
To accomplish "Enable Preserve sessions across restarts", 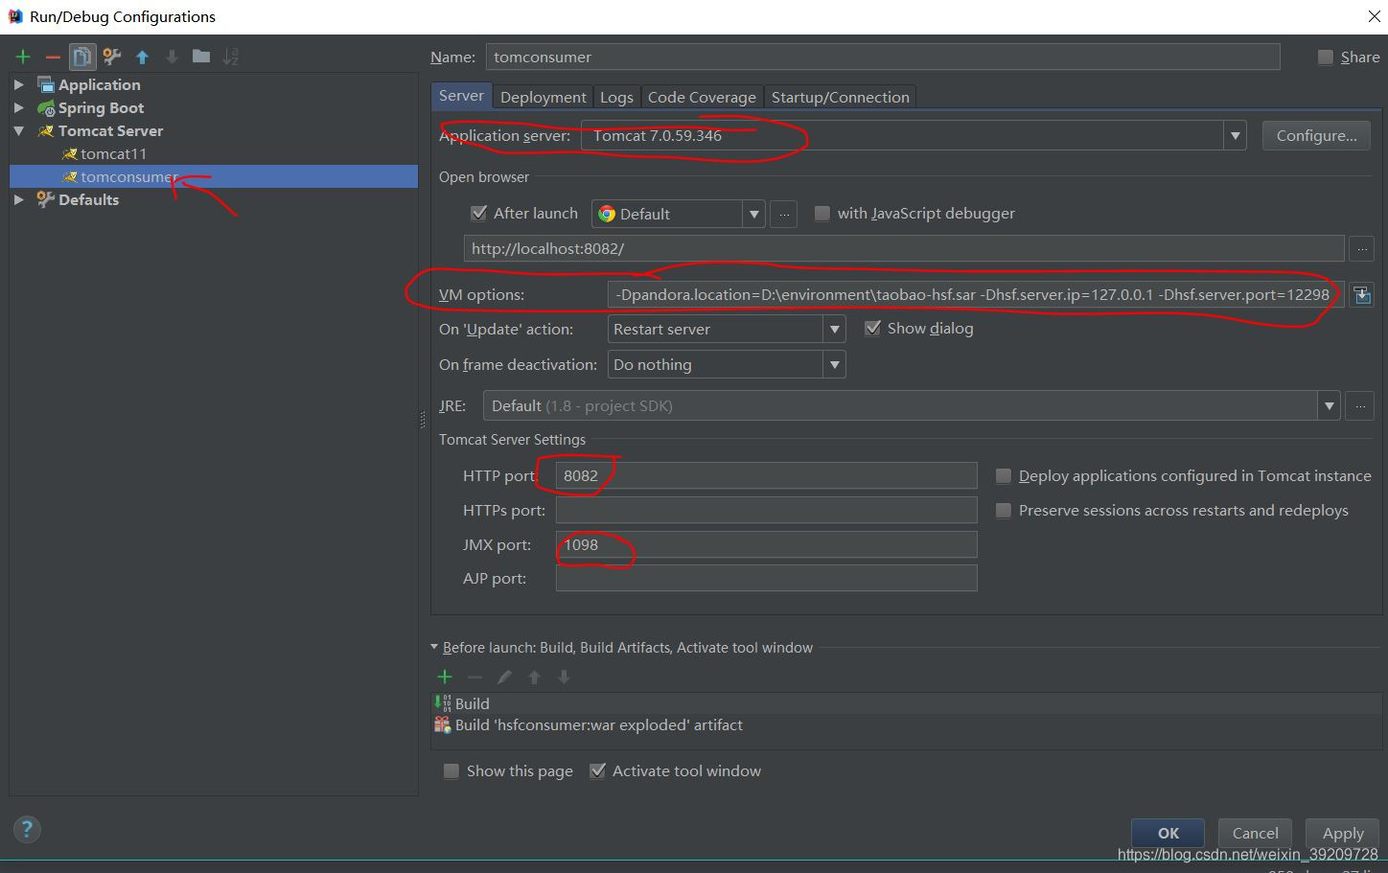I will (x=1004, y=511).
